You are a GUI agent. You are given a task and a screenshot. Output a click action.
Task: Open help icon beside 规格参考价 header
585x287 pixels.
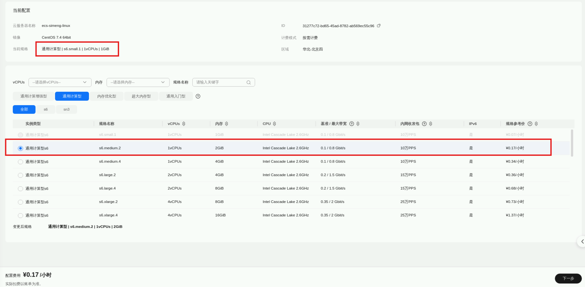tap(530, 124)
